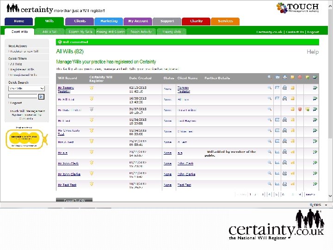Click green arrow icon in Mr Tommy Testator row
This screenshot has width=333, height=250.
click(x=315, y=87)
